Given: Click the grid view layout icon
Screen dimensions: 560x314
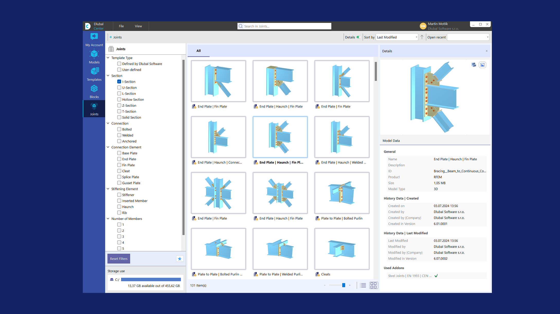Looking at the screenshot, I should (373, 285).
